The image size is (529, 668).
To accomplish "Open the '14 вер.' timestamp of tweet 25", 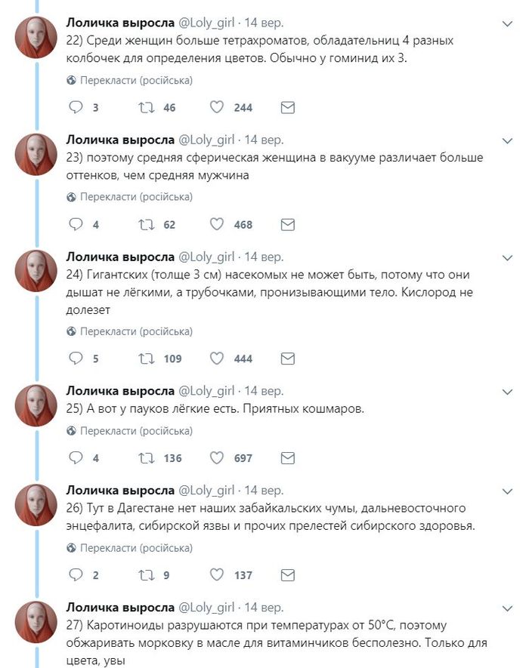I will pos(264,391).
